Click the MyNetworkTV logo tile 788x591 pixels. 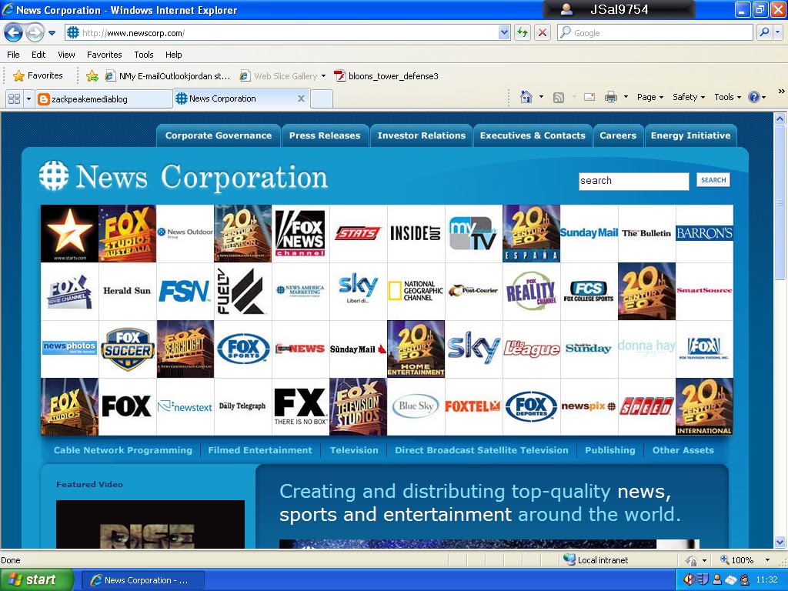pyautogui.click(x=473, y=233)
